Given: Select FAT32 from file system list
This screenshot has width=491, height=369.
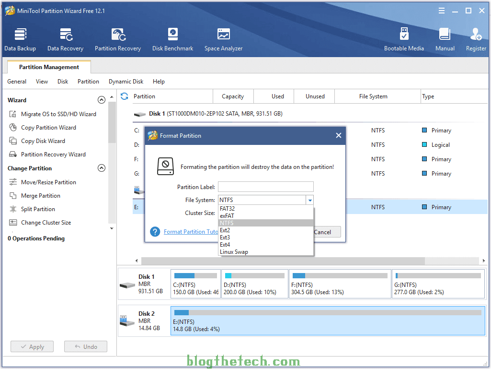Looking at the screenshot, I should point(227,209).
